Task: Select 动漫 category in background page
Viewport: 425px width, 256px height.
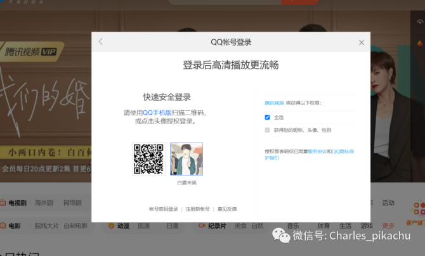Action: click(x=123, y=226)
